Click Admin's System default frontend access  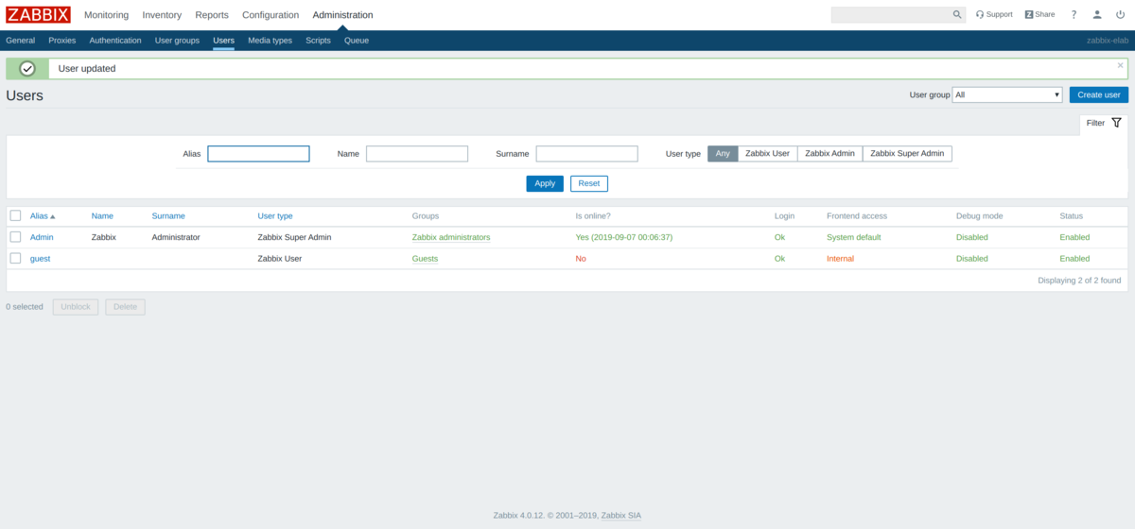click(853, 237)
